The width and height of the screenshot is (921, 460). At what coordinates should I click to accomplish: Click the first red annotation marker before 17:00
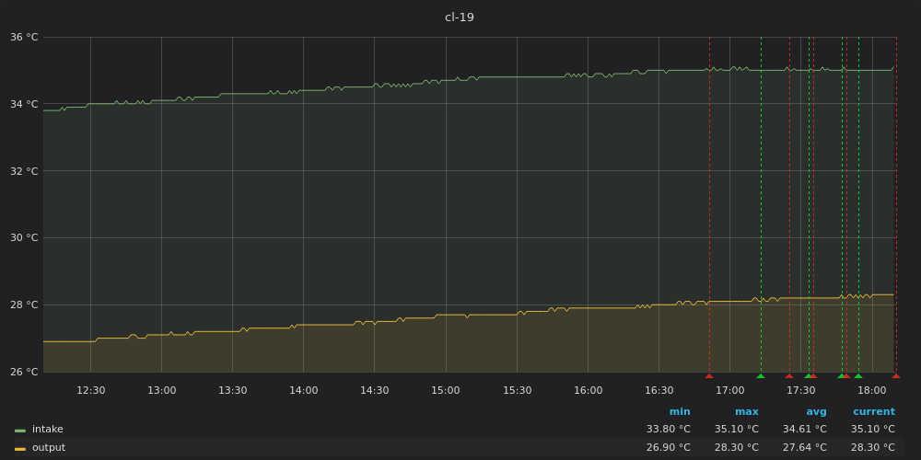pyautogui.click(x=709, y=375)
